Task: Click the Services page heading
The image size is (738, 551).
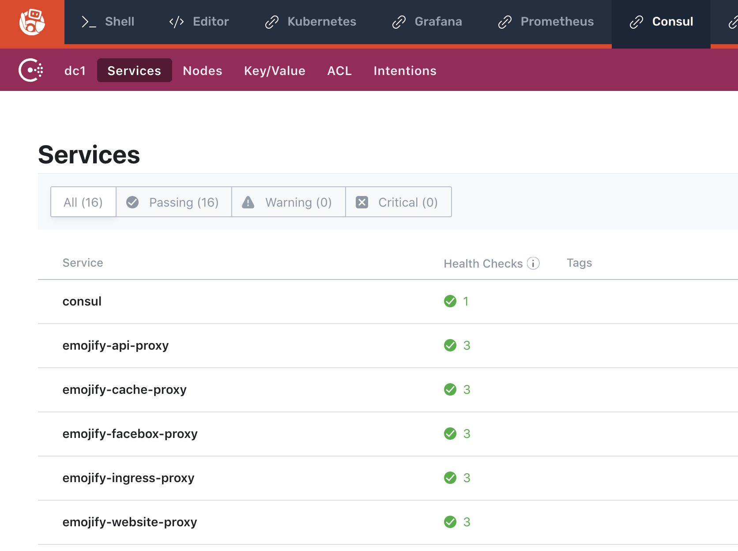Action: pos(89,155)
